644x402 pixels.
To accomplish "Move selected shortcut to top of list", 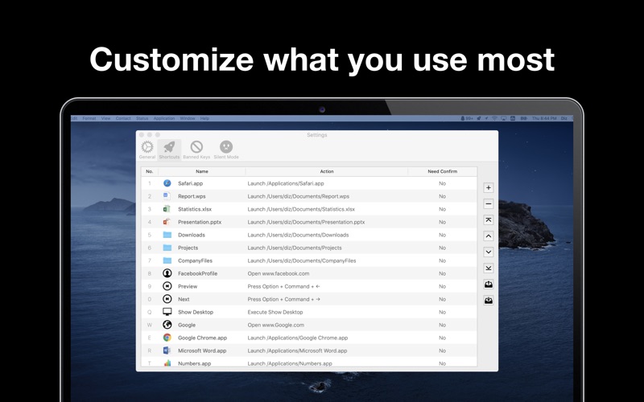I will (x=489, y=219).
